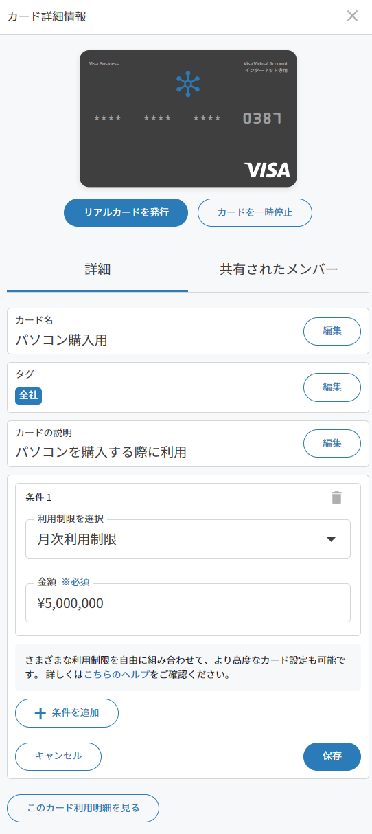Close the card details panel
This screenshot has width=372, height=834.
pos(352,16)
